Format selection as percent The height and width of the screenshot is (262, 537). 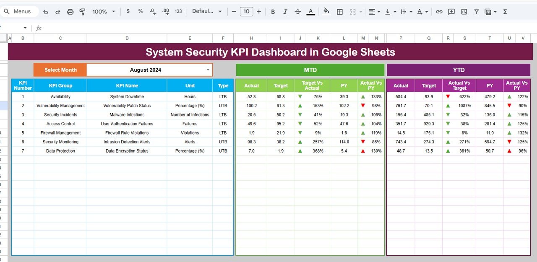tap(140, 11)
